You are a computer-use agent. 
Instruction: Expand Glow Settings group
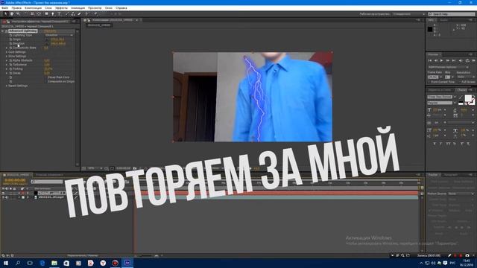[x=7, y=57]
